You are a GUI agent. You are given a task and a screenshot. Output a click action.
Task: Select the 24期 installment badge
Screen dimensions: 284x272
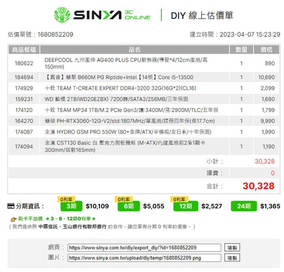244,206
